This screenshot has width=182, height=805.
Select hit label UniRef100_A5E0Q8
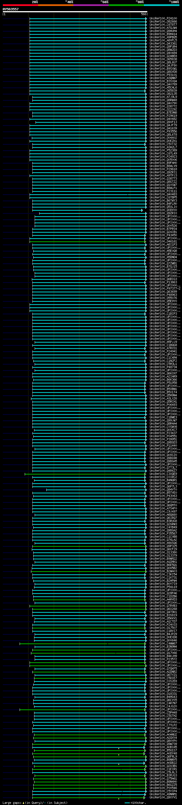coord(163,251)
